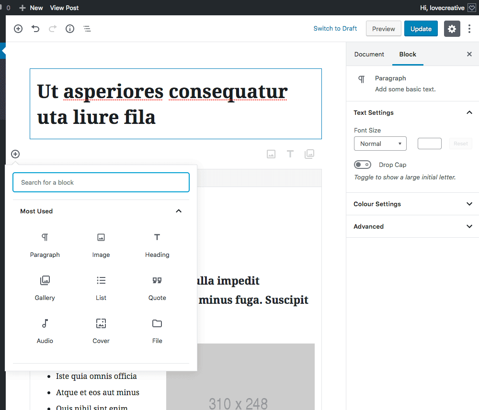Collapse the Most Used blocks section
The width and height of the screenshot is (479, 410).
click(x=179, y=211)
